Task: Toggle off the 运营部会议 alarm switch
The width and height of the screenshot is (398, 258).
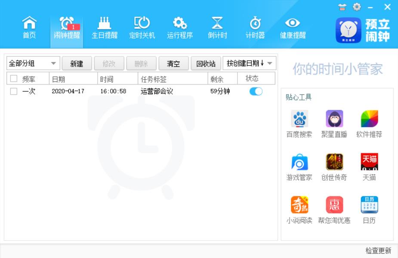Action: pyautogui.click(x=256, y=91)
